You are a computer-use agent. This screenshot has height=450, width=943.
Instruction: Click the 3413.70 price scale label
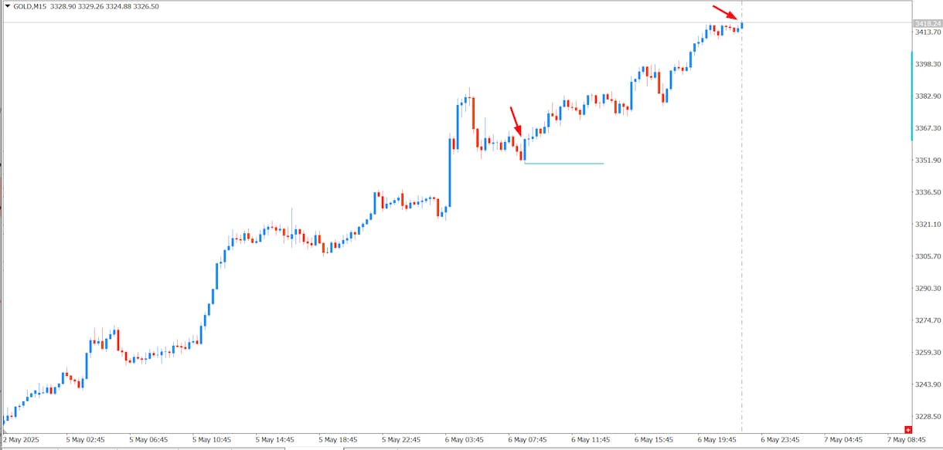[928, 32]
